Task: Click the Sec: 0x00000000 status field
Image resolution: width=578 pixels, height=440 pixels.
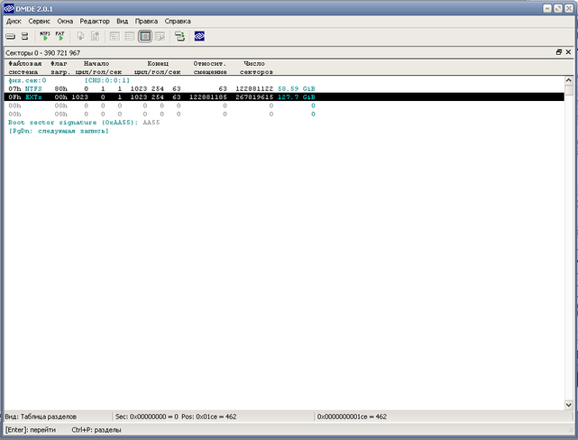Action: pos(176,417)
